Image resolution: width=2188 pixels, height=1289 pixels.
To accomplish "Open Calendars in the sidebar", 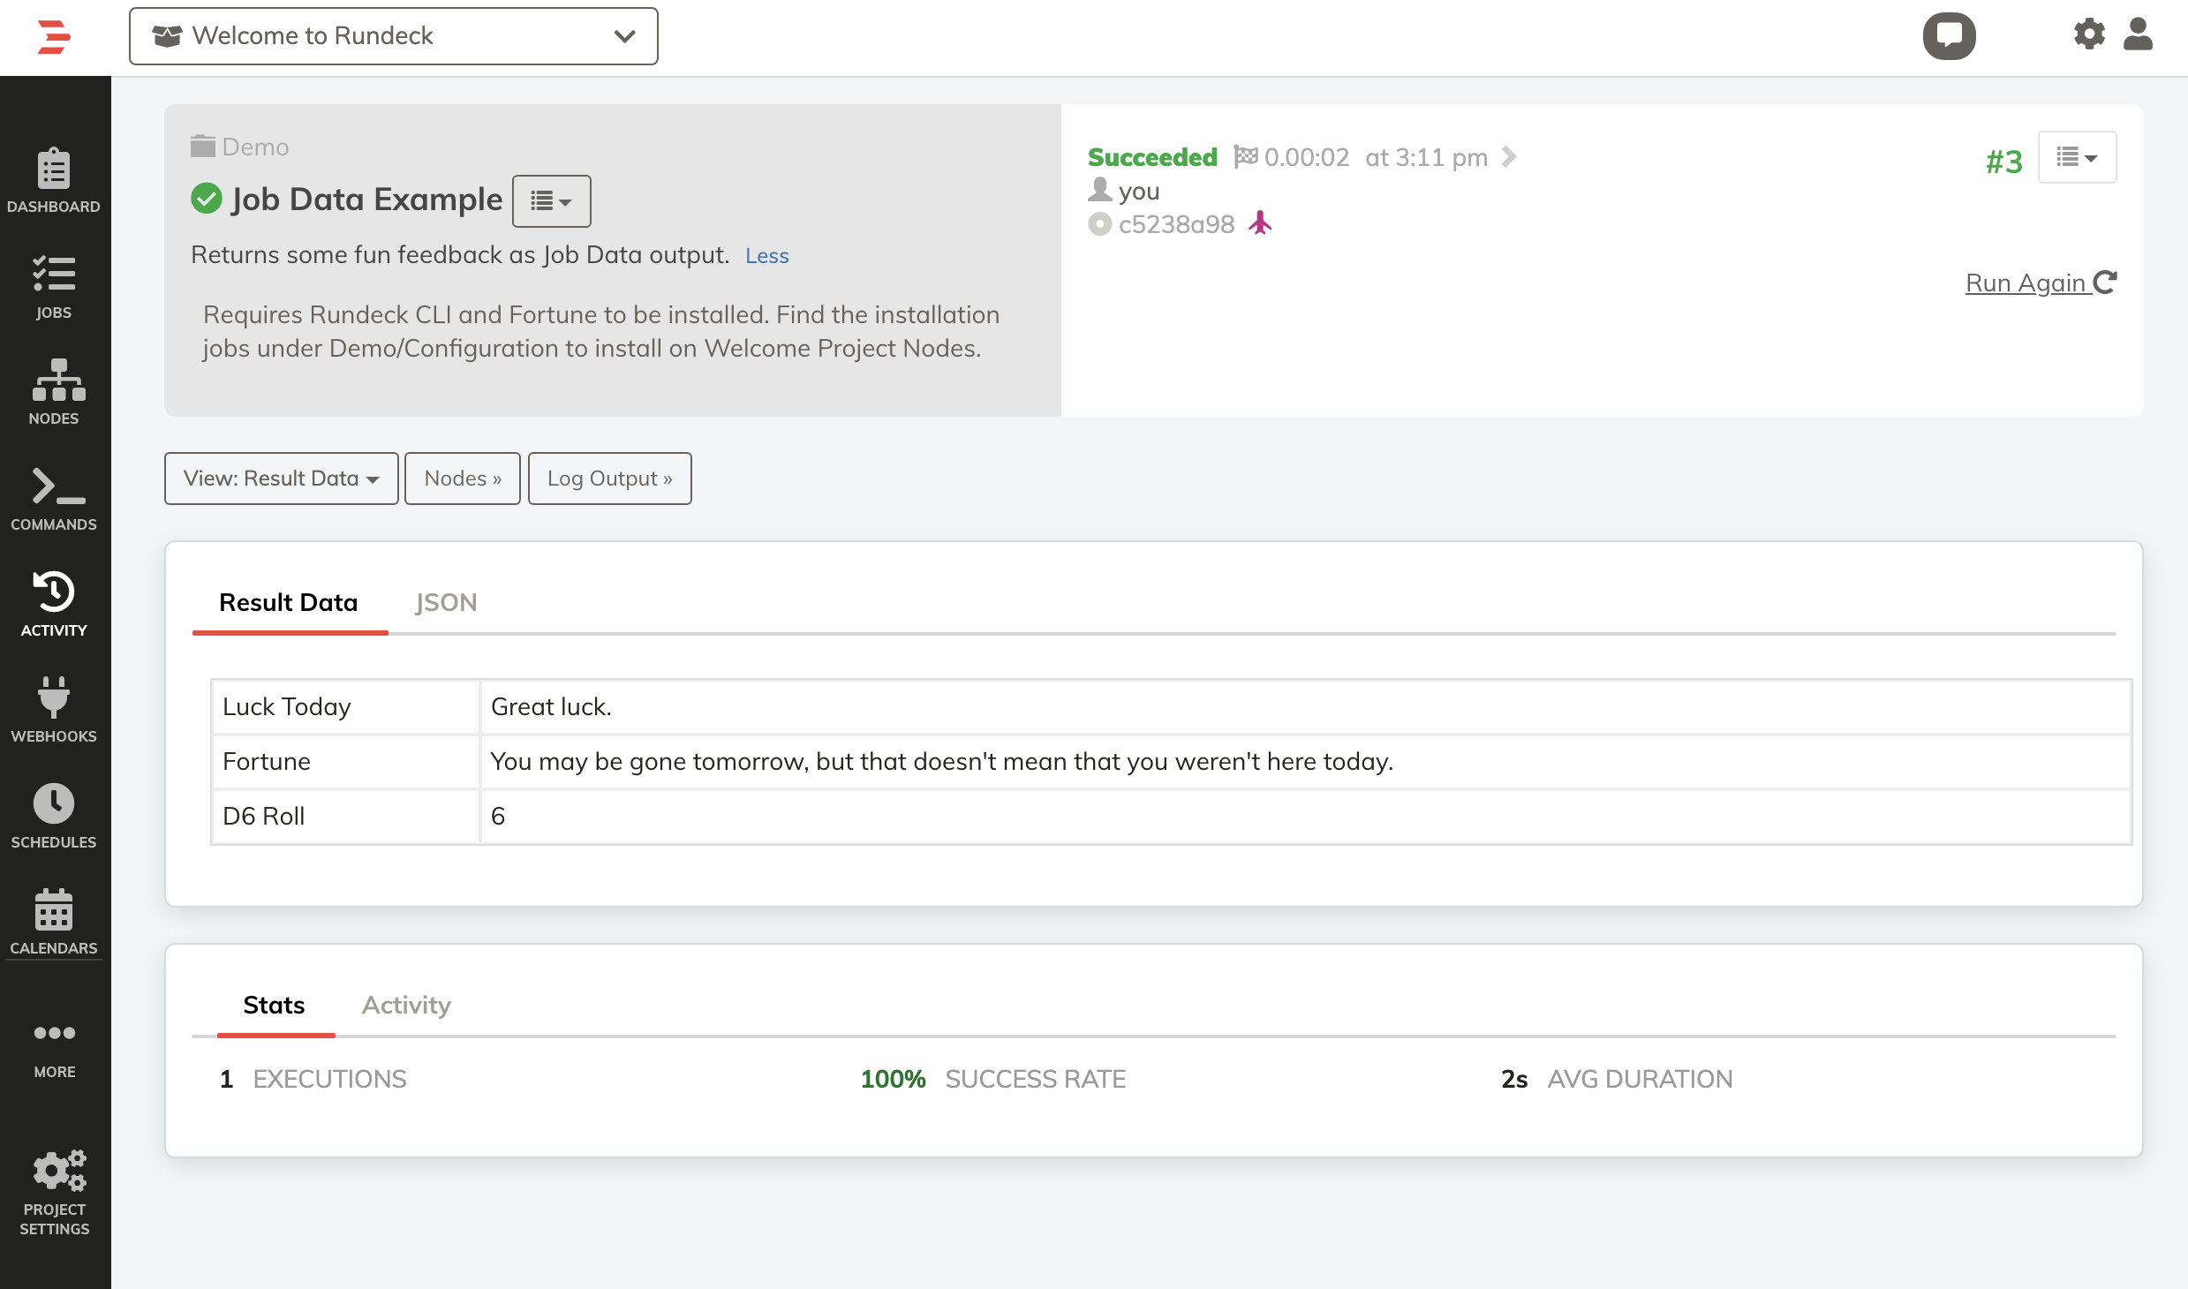I will click(54, 923).
